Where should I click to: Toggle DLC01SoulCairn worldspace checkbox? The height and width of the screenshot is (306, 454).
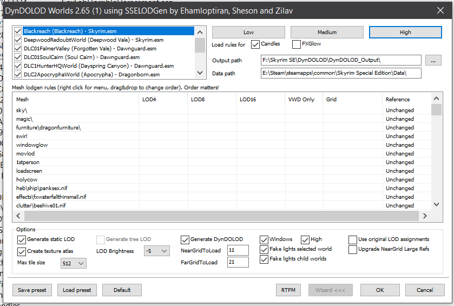[18, 57]
